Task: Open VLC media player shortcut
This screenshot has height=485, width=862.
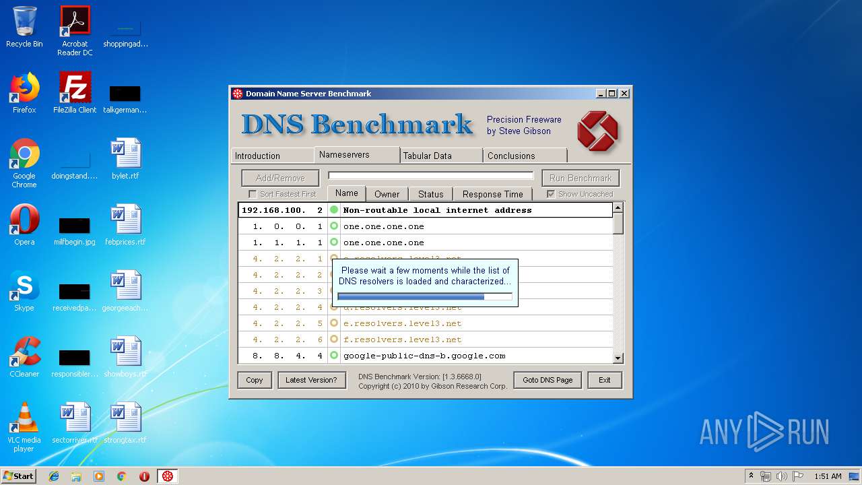Action: (24, 427)
